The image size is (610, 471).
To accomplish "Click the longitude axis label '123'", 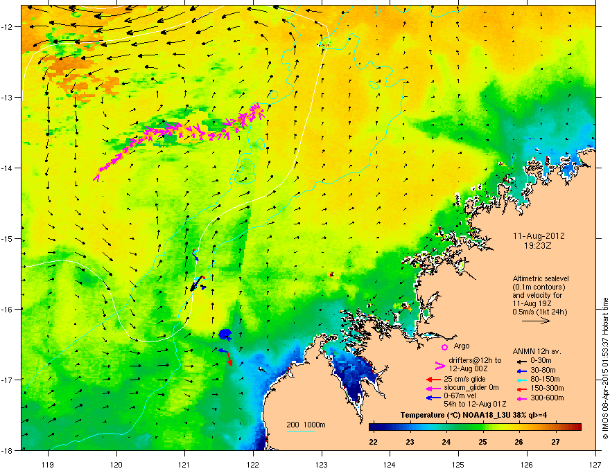I will pyautogui.click(x=322, y=464).
